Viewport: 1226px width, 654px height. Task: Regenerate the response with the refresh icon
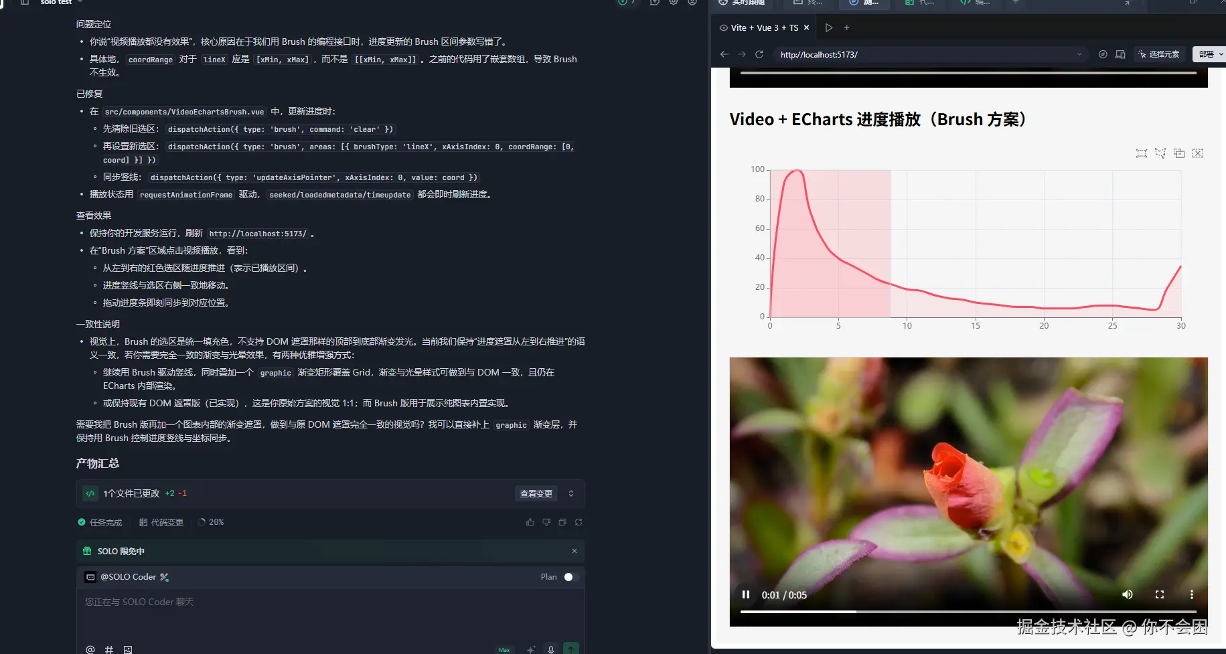[579, 522]
